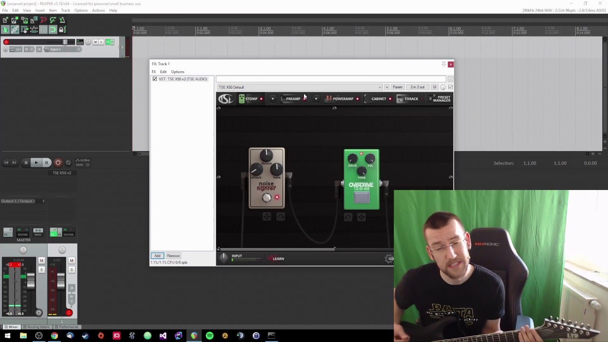Open the PREAMP section
Screen dimensions: 608x342
click(293, 99)
